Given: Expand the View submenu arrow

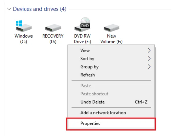Looking at the screenshot, I should point(149,50).
